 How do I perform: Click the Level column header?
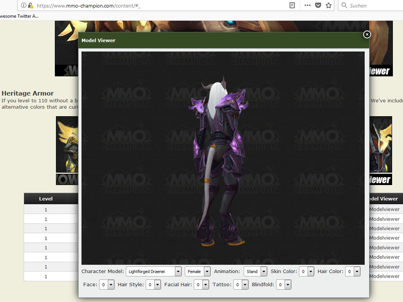[x=46, y=199]
